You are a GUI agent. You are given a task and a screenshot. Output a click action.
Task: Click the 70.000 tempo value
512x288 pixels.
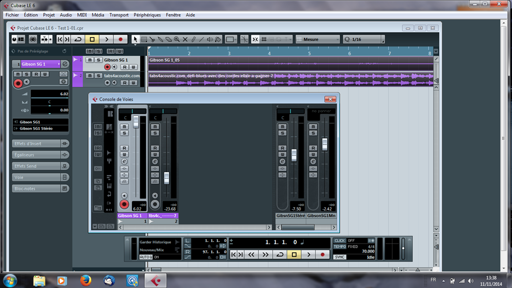(x=368, y=251)
